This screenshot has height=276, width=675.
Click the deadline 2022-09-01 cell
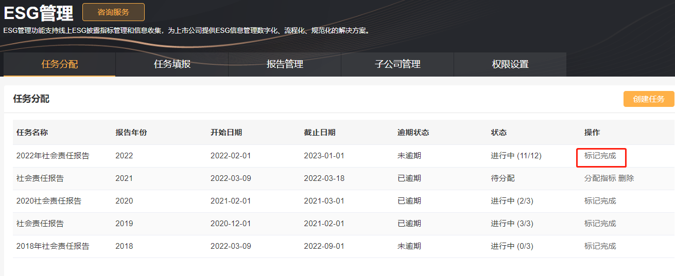(324, 246)
